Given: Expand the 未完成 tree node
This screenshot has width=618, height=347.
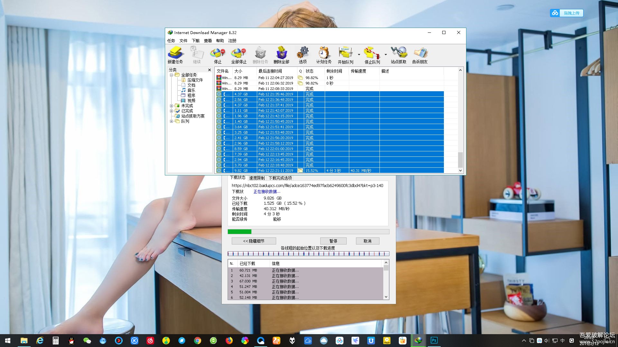Looking at the screenshot, I should 172,106.
